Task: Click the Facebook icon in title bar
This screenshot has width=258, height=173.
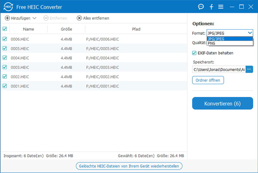Action: [x=211, y=7]
